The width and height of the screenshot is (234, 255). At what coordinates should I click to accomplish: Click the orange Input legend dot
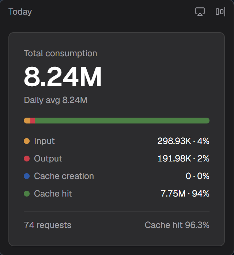[x=27, y=141]
